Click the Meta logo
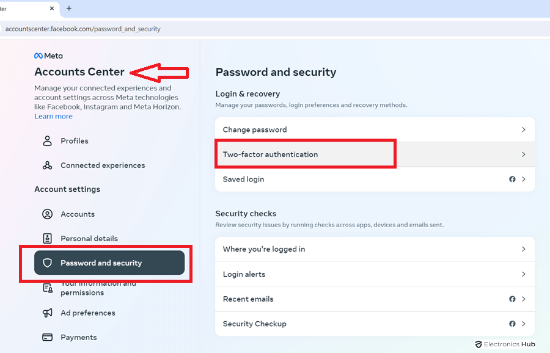 [x=48, y=56]
